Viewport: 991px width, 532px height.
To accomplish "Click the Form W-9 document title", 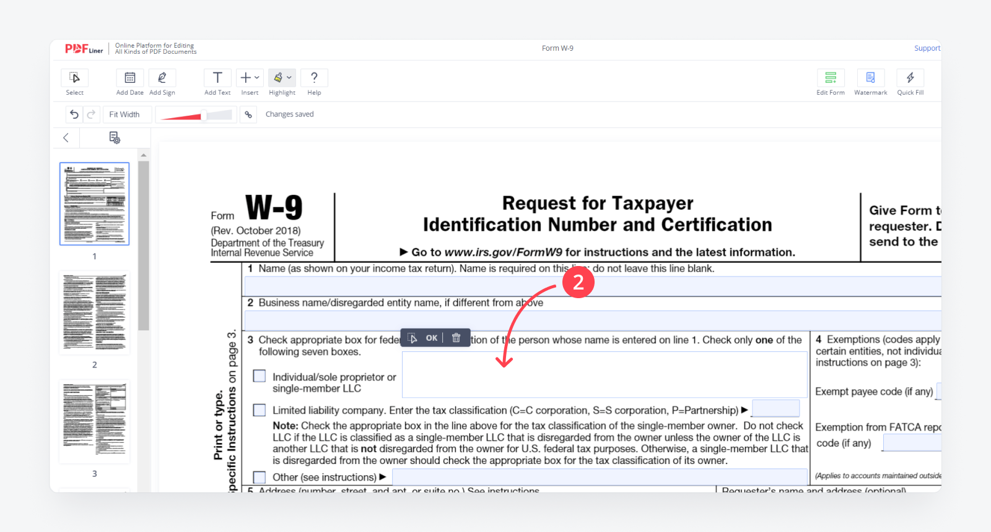I will tap(557, 48).
